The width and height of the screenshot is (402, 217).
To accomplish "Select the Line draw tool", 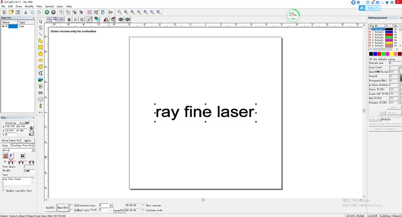I will (x=41, y=34).
